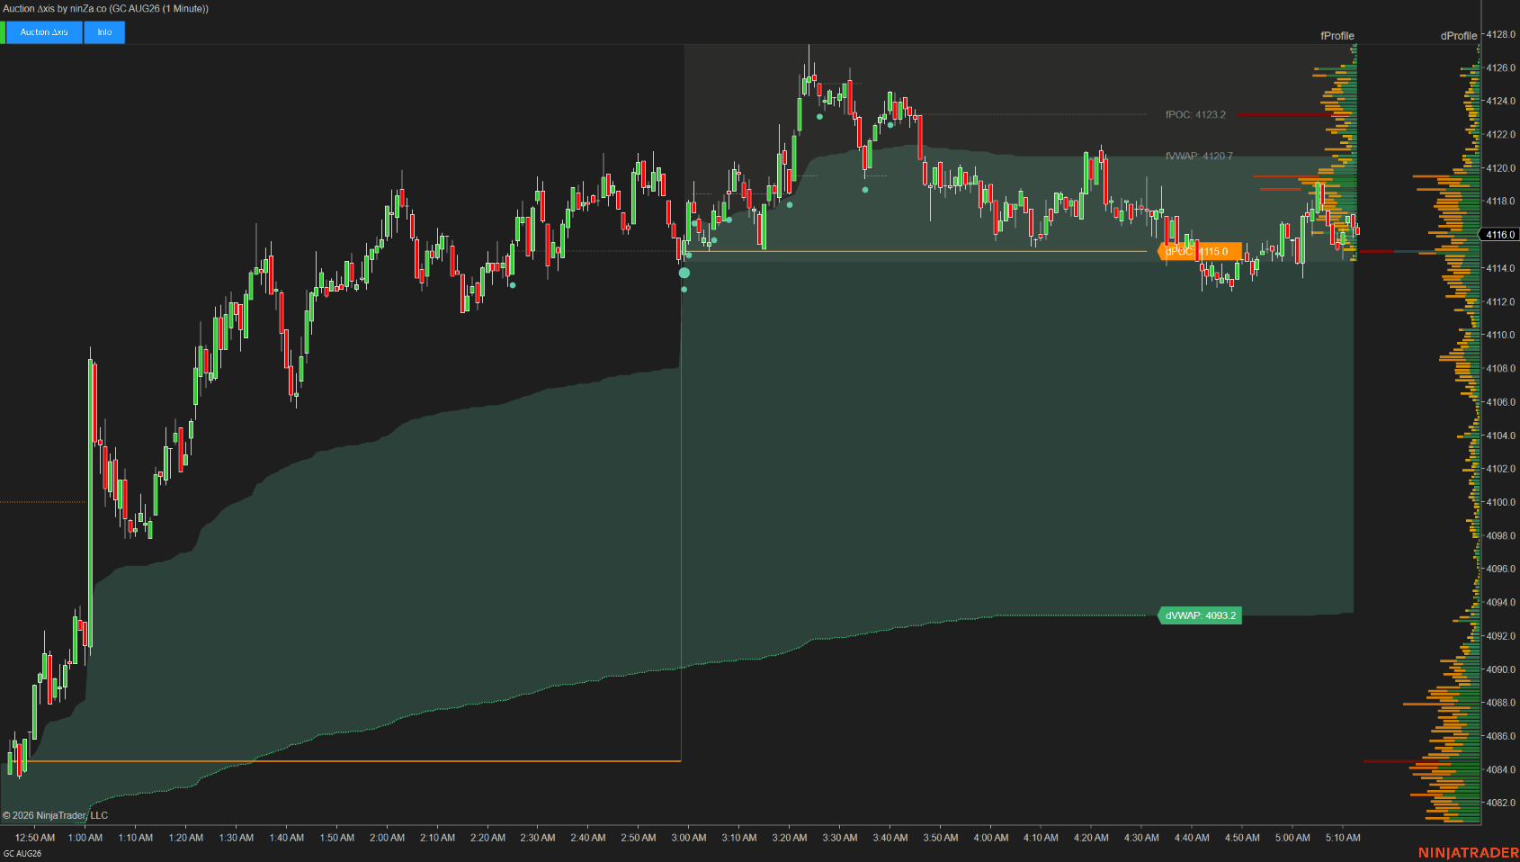Click the 2:40 AM time axis label
Screen dimensions: 1520x862
[x=588, y=838]
